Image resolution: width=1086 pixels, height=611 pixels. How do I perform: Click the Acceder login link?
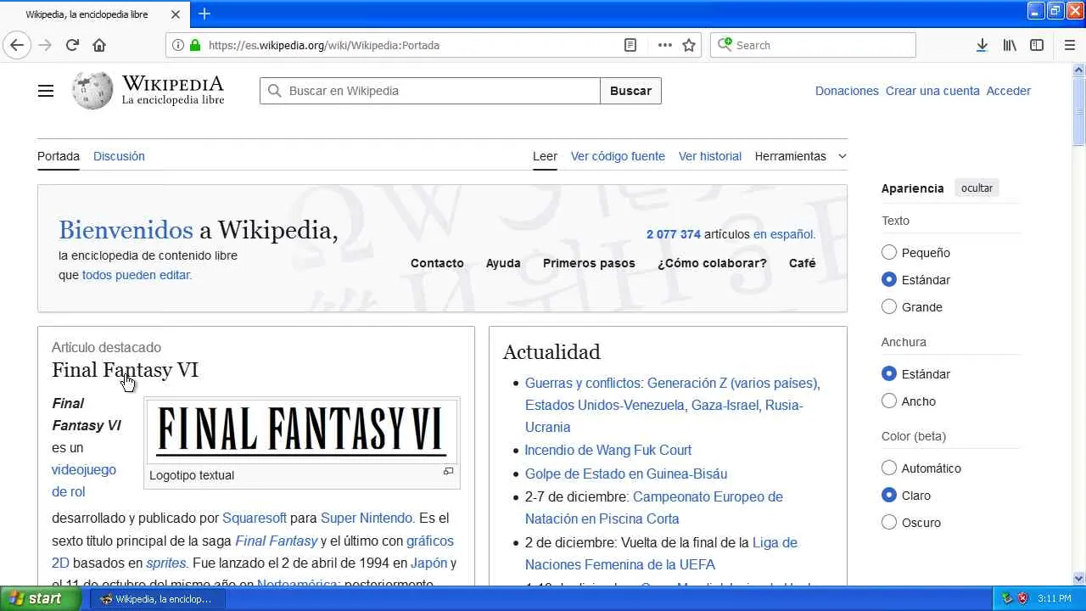[x=1008, y=91]
